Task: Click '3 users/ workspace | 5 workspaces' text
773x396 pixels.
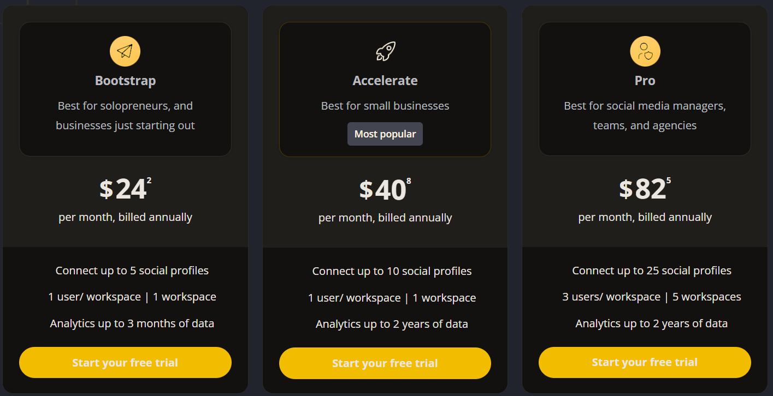Action: tap(652, 297)
